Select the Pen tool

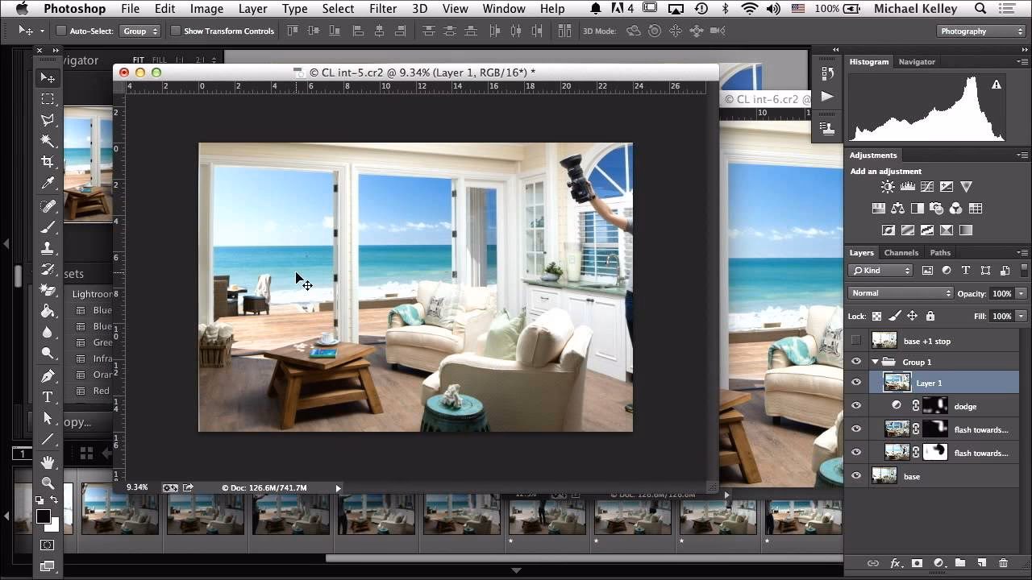coord(48,375)
